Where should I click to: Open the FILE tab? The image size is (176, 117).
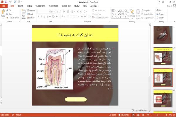click(x=4, y=6)
